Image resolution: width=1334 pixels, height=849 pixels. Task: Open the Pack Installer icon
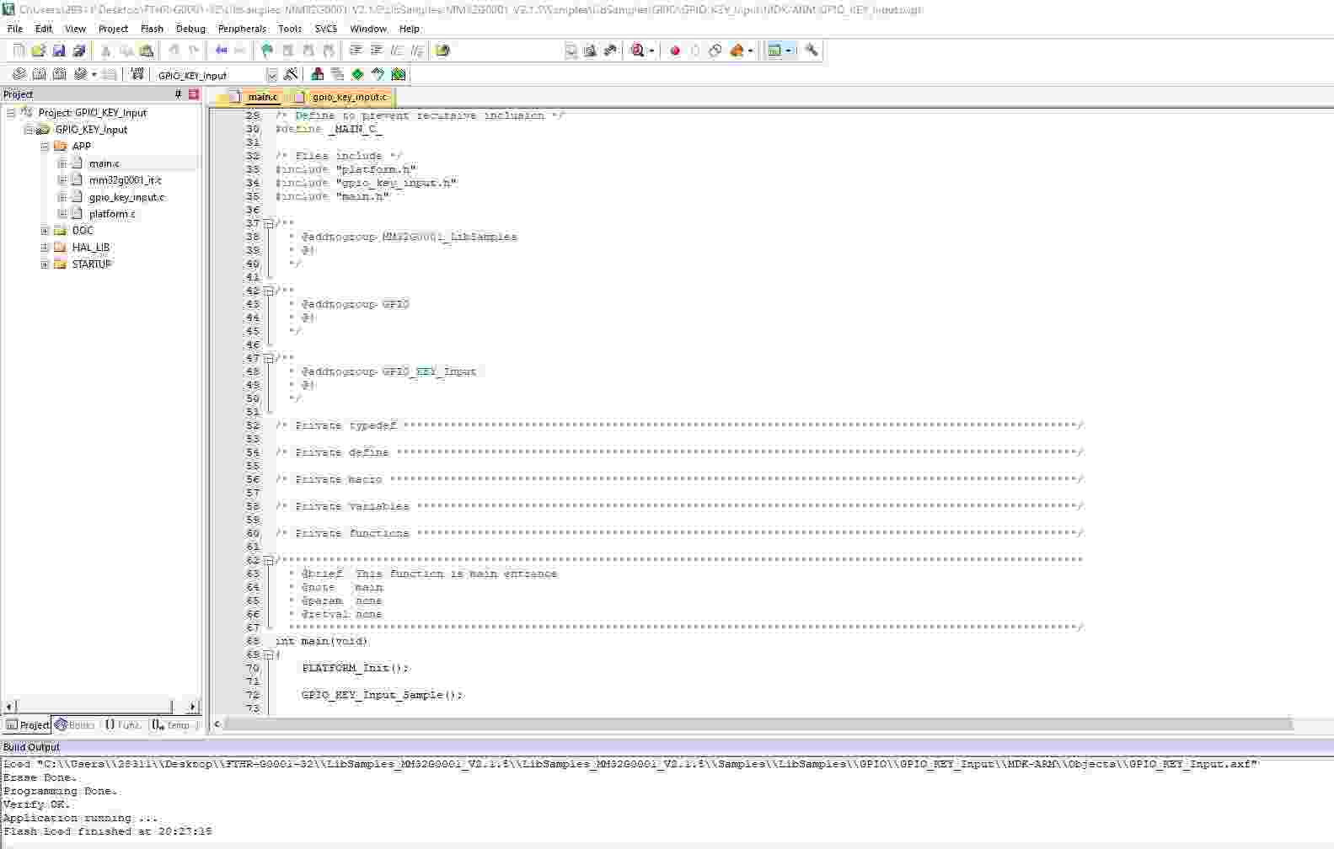coord(398,74)
